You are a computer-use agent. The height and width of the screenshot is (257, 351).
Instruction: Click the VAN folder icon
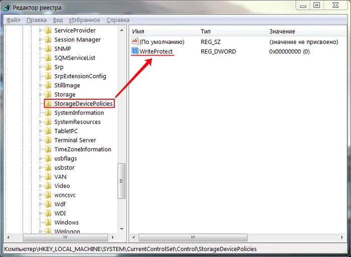(48, 177)
